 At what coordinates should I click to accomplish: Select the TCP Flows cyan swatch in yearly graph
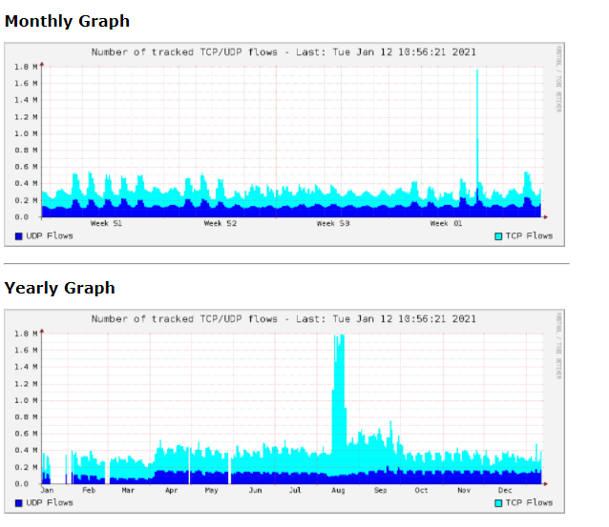498,502
